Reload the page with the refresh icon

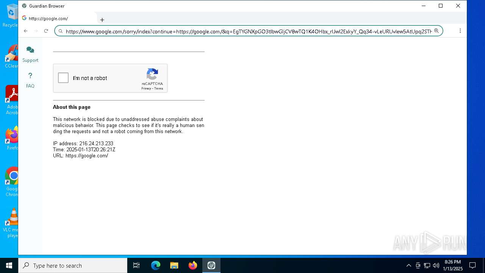click(x=46, y=31)
